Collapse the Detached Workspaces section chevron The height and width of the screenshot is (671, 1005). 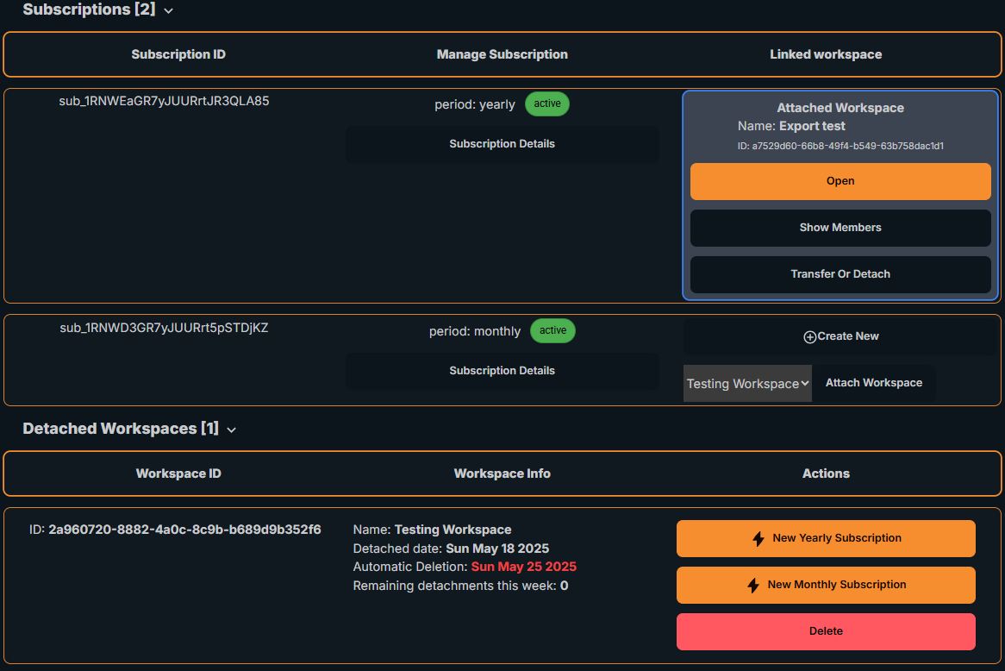[x=231, y=430]
